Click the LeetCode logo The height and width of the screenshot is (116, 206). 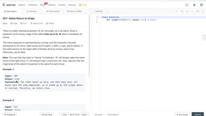(9, 5)
